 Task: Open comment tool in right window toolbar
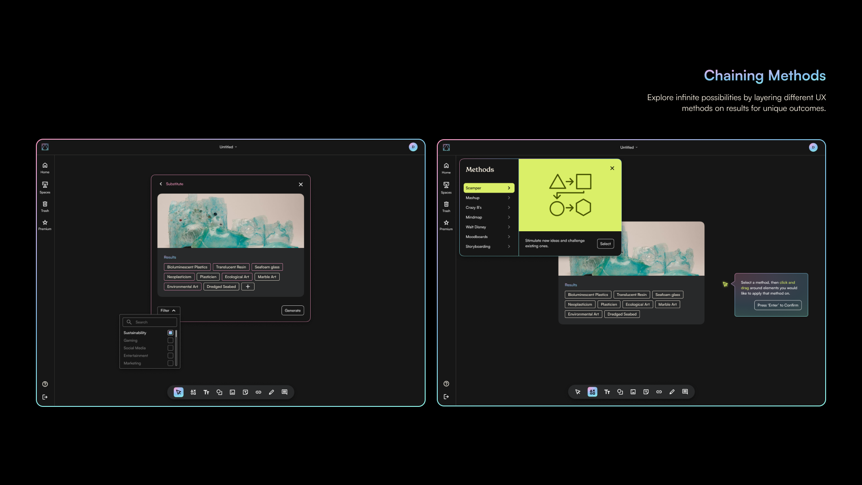click(x=685, y=392)
